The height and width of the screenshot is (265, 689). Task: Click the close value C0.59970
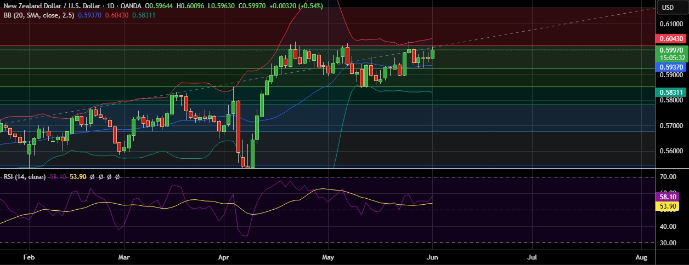(x=251, y=5)
